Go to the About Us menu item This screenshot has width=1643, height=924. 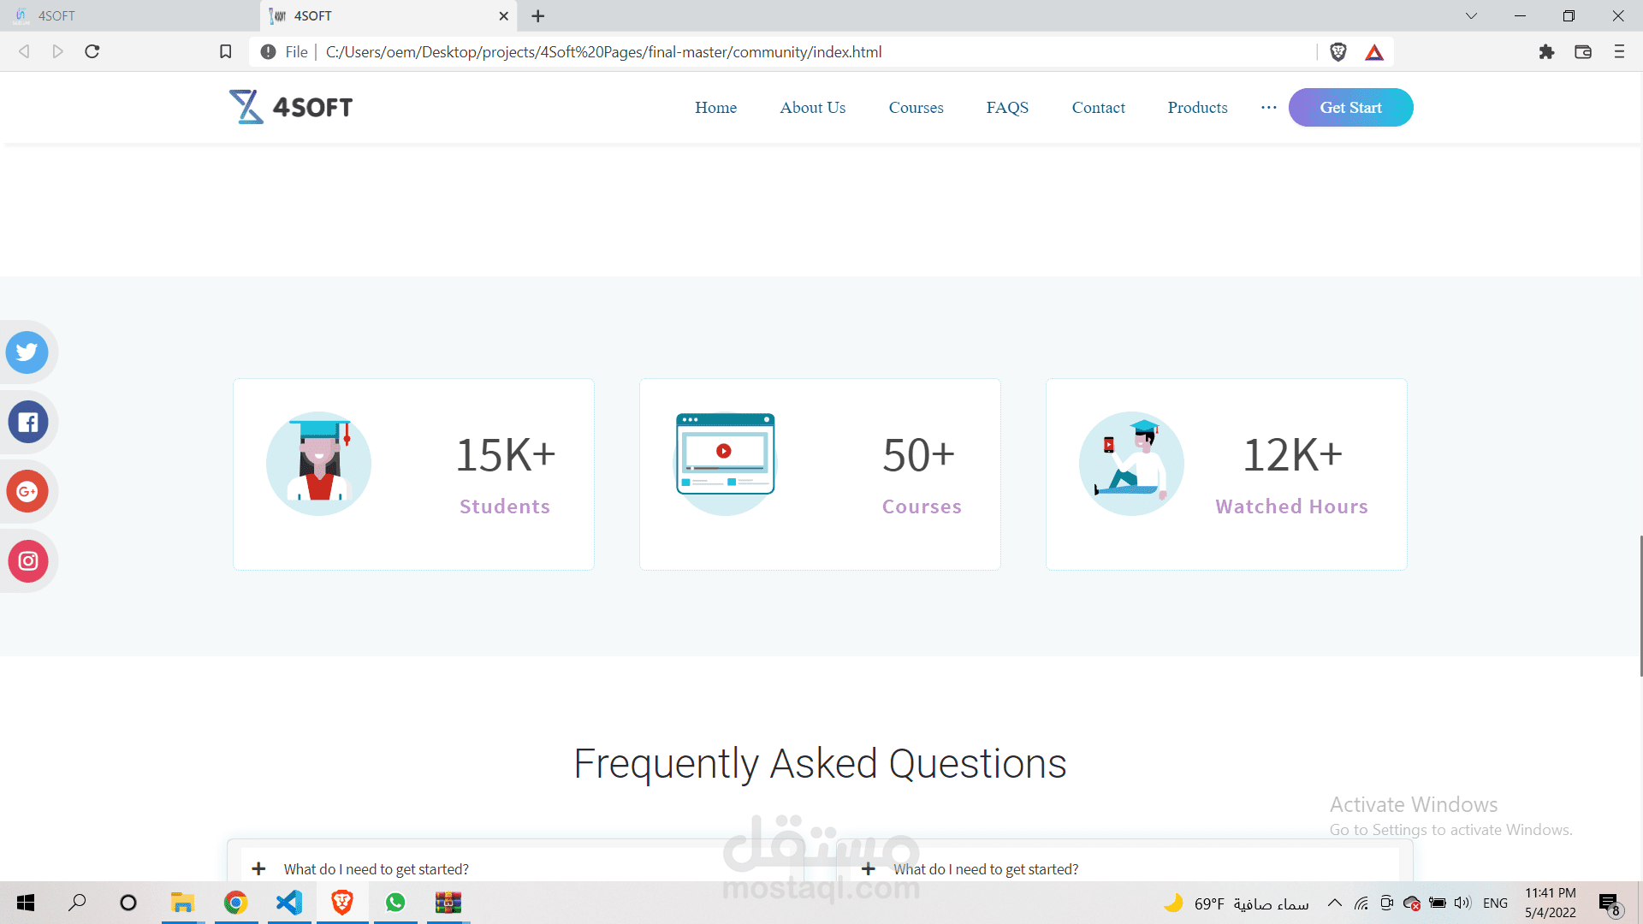click(x=812, y=107)
